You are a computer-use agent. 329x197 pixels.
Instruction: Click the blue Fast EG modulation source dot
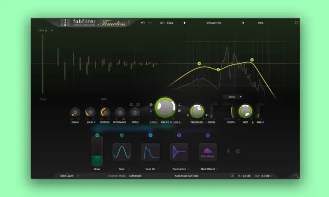(151, 135)
